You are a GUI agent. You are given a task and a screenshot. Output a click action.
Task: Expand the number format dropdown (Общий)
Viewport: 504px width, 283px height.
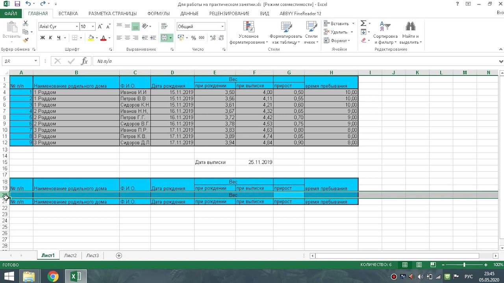pos(222,26)
